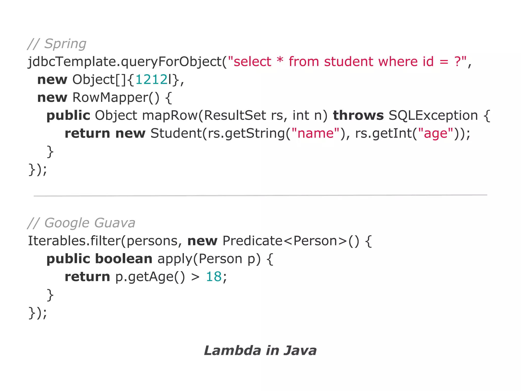
Task: Click the Student constructor call
Action: tap(176, 134)
